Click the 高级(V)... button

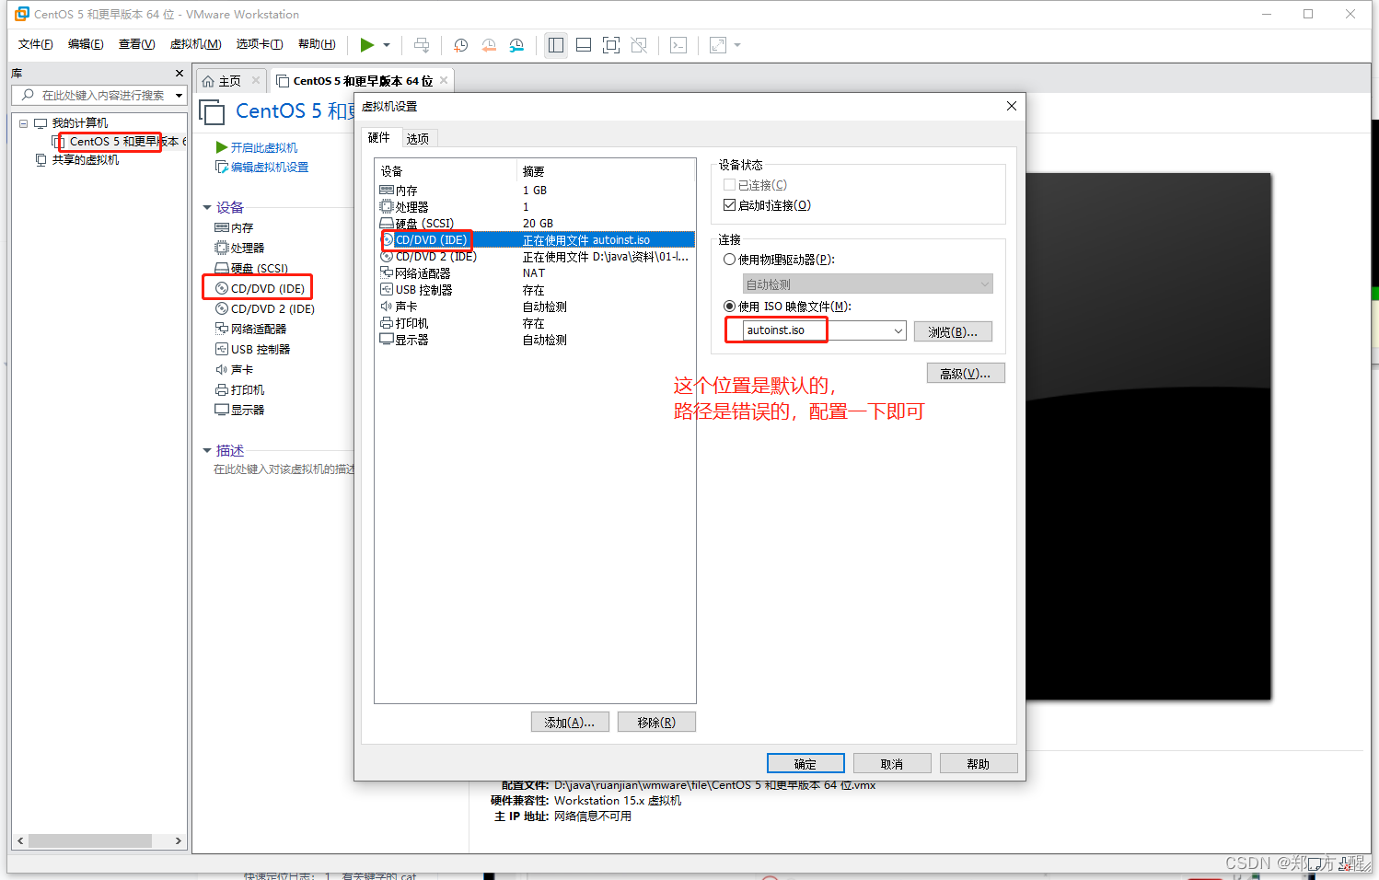(x=966, y=373)
